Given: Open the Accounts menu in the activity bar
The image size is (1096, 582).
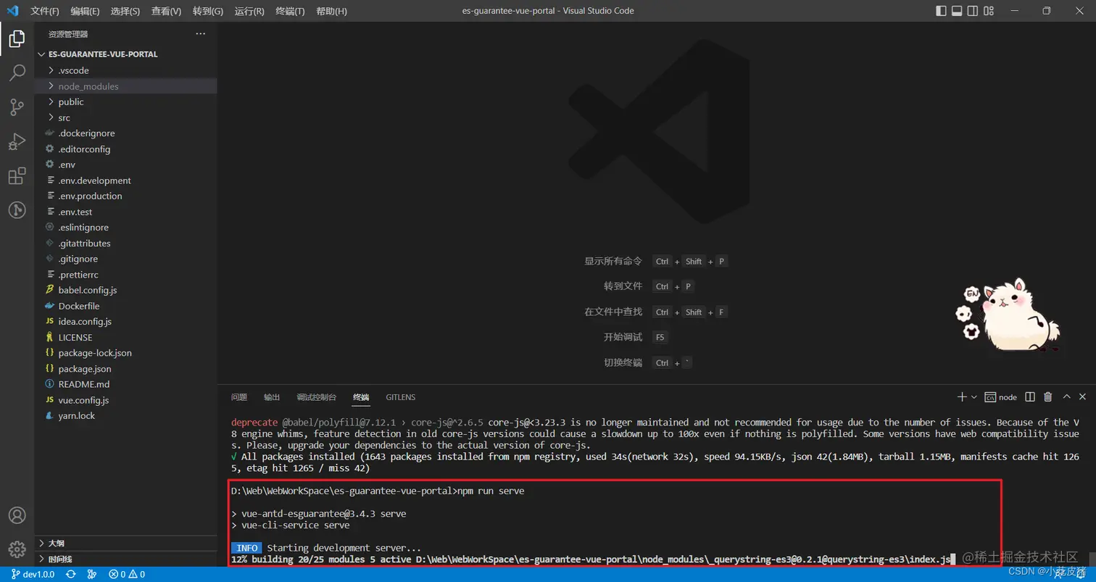Looking at the screenshot, I should tap(17, 515).
